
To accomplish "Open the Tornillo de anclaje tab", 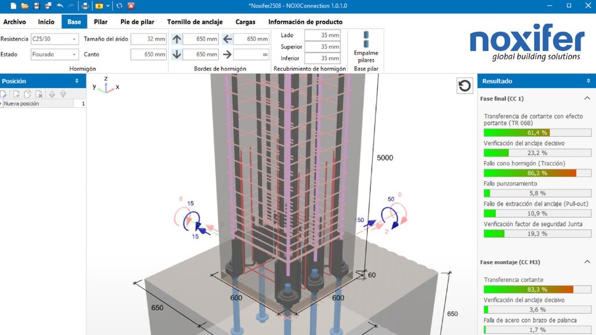I will [195, 22].
